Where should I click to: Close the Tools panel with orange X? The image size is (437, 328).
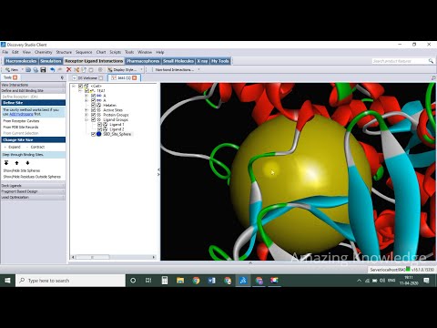(15, 77)
